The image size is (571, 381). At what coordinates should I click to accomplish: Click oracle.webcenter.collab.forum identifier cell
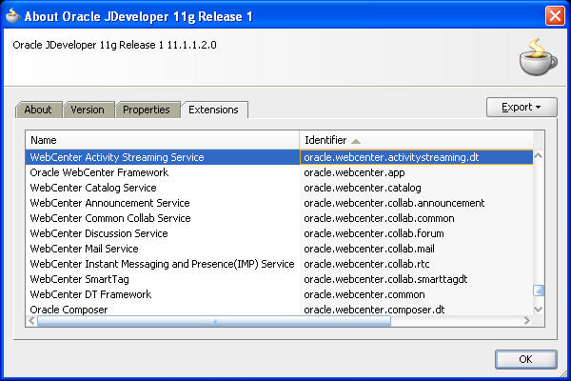tap(416, 233)
